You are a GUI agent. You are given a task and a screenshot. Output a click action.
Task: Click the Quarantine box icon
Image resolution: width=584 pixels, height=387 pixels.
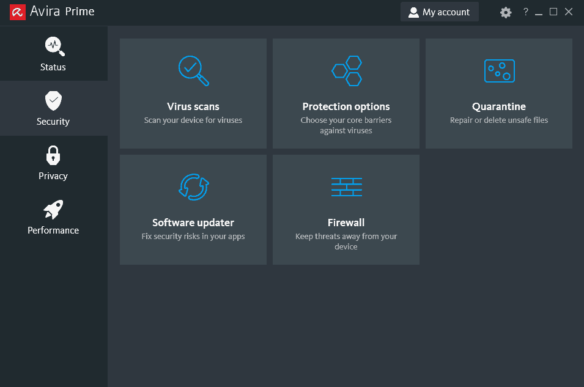499,71
